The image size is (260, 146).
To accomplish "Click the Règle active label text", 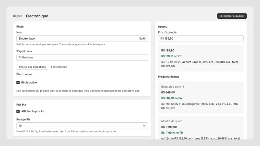I will click(29, 82).
